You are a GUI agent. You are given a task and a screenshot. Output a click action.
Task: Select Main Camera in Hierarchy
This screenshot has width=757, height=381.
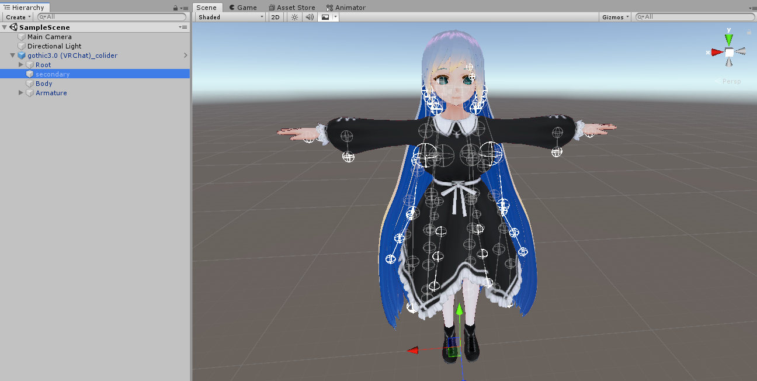(x=50, y=37)
